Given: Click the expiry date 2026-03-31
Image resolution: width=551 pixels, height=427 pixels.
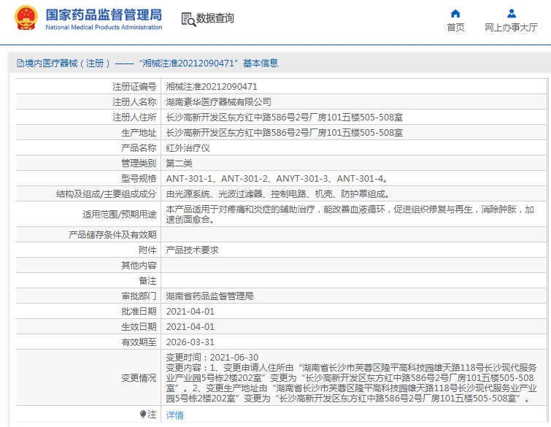Looking at the screenshot, I should tap(190, 342).
